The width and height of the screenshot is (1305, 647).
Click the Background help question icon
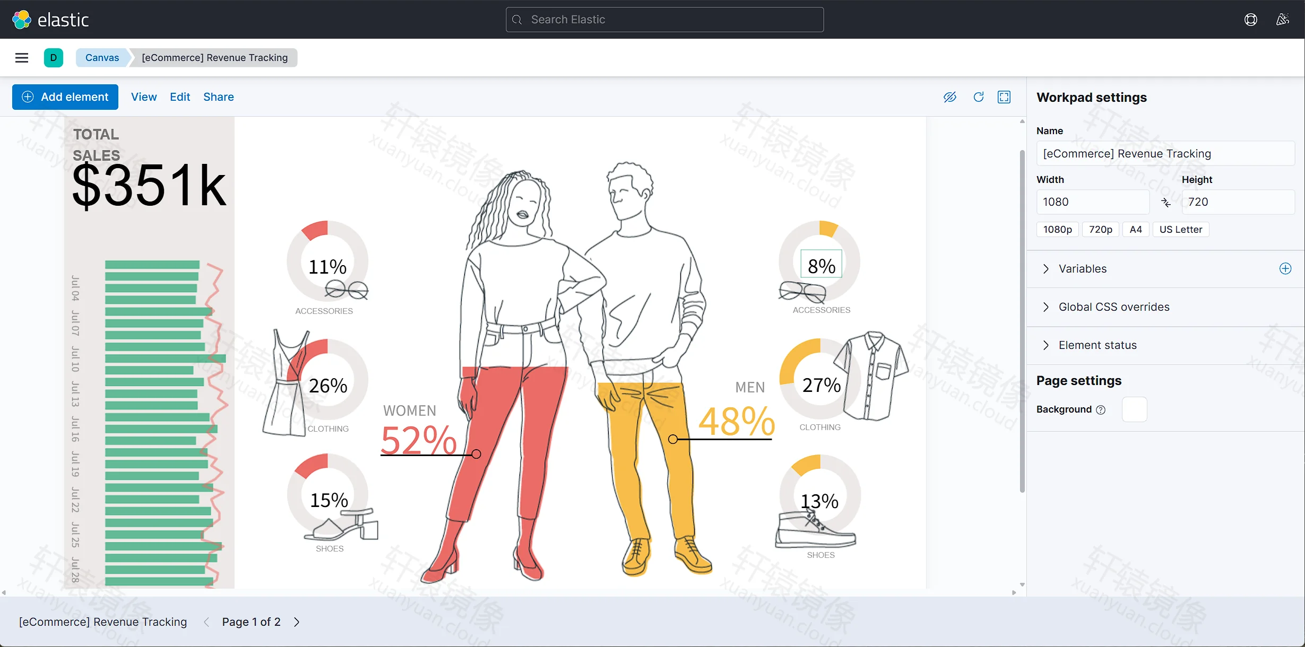1101,410
